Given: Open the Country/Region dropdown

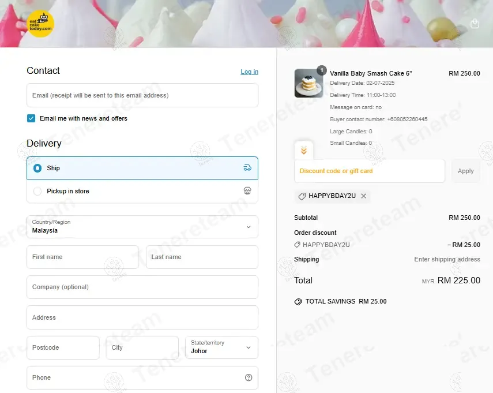Looking at the screenshot, I should pyautogui.click(x=142, y=227).
